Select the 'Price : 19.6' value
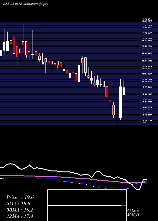This screenshot has height=221, width=158. coord(20,197)
